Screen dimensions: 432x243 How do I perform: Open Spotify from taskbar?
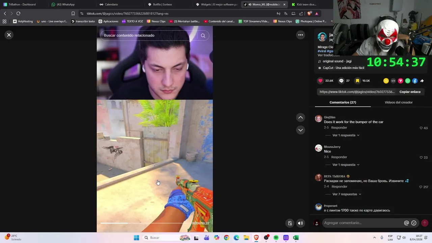point(276,238)
